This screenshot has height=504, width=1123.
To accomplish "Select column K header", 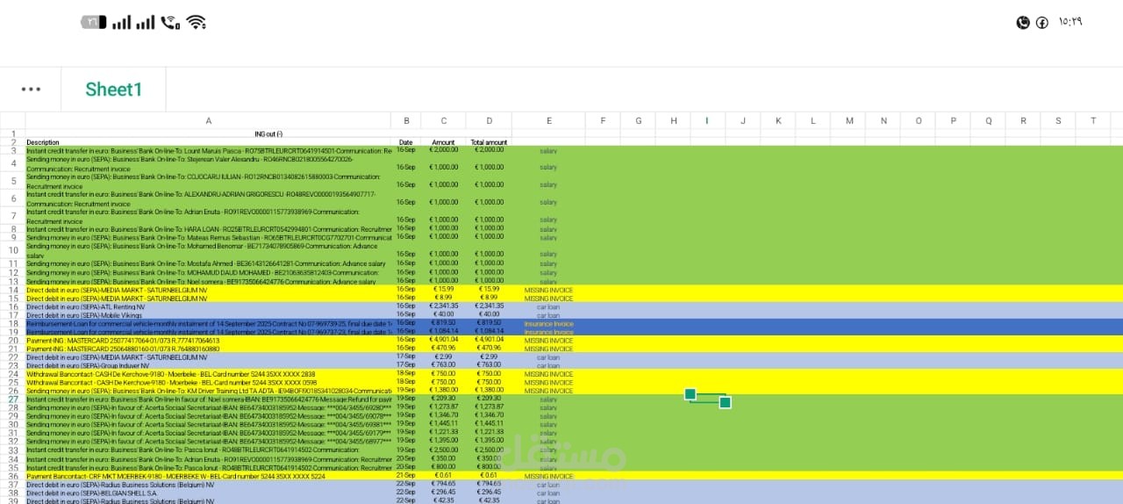I will click(777, 120).
